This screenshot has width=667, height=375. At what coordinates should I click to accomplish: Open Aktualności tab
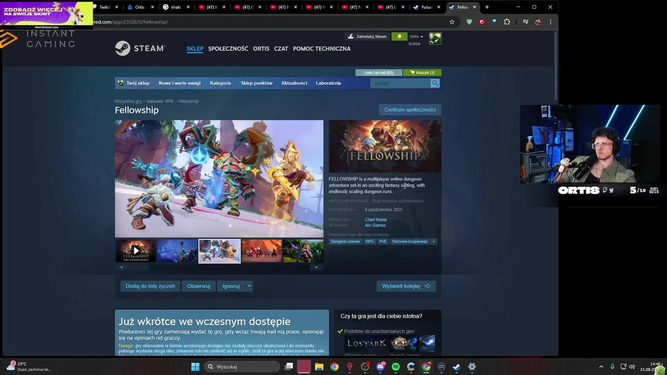click(x=294, y=83)
